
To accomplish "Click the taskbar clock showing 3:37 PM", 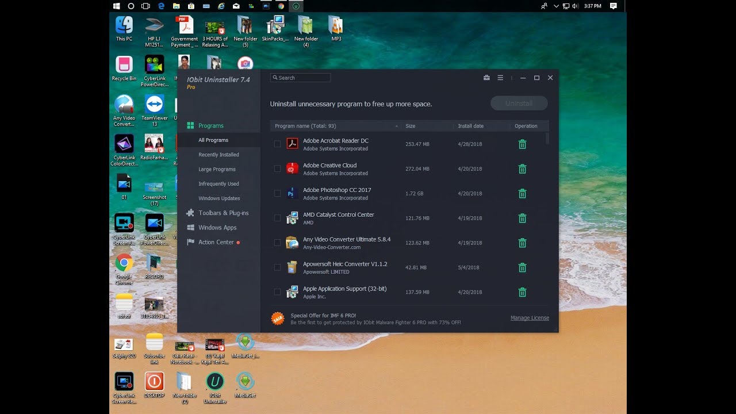I will 592,6.
